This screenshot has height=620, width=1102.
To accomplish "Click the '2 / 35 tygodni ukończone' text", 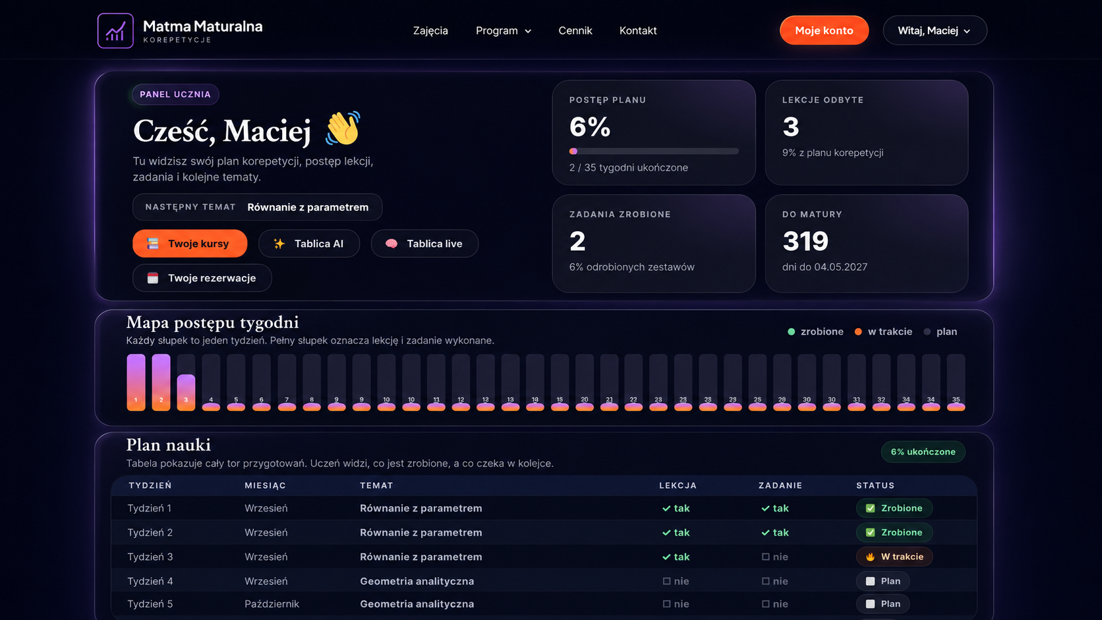I will click(629, 167).
